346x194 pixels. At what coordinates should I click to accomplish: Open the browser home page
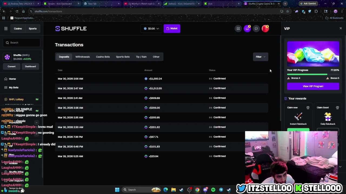click(x=23, y=11)
